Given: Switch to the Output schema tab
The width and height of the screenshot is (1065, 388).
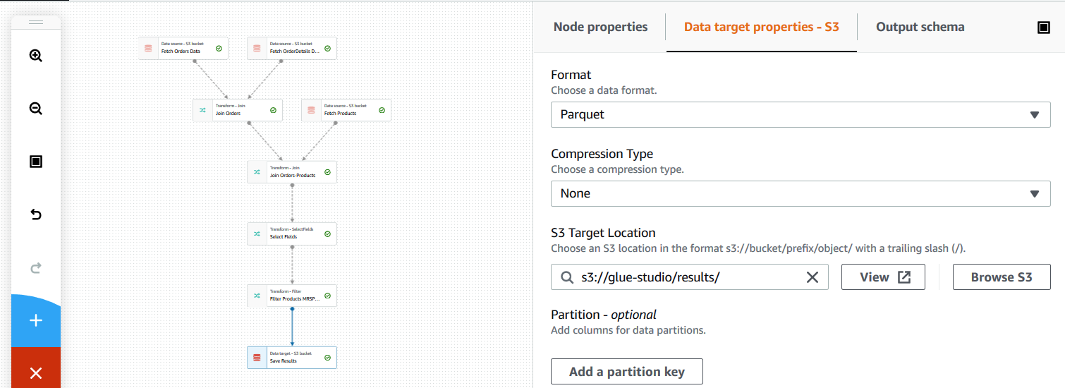Looking at the screenshot, I should click(x=920, y=27).
